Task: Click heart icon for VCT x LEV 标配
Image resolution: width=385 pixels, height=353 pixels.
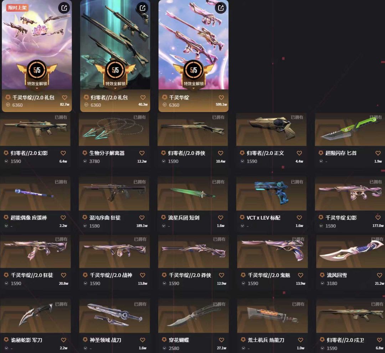Action: tap(299, 218)
